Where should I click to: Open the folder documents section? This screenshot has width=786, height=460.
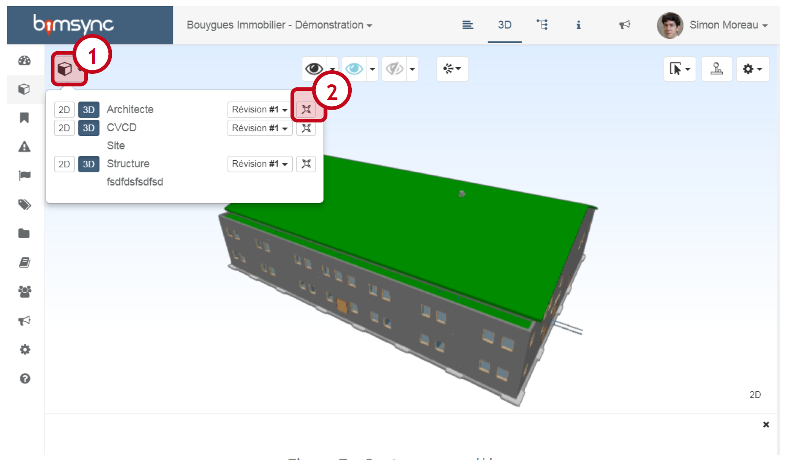(24, 233)
